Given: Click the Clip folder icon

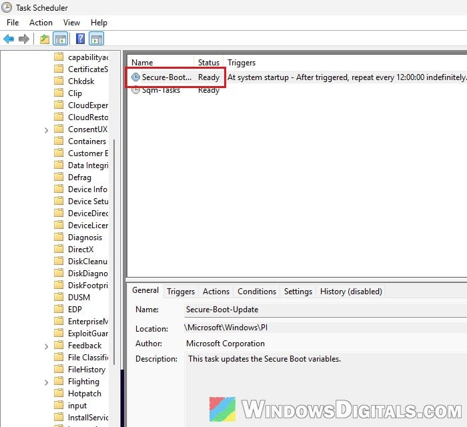Looking at the screenshot, I should coord(59,93).
